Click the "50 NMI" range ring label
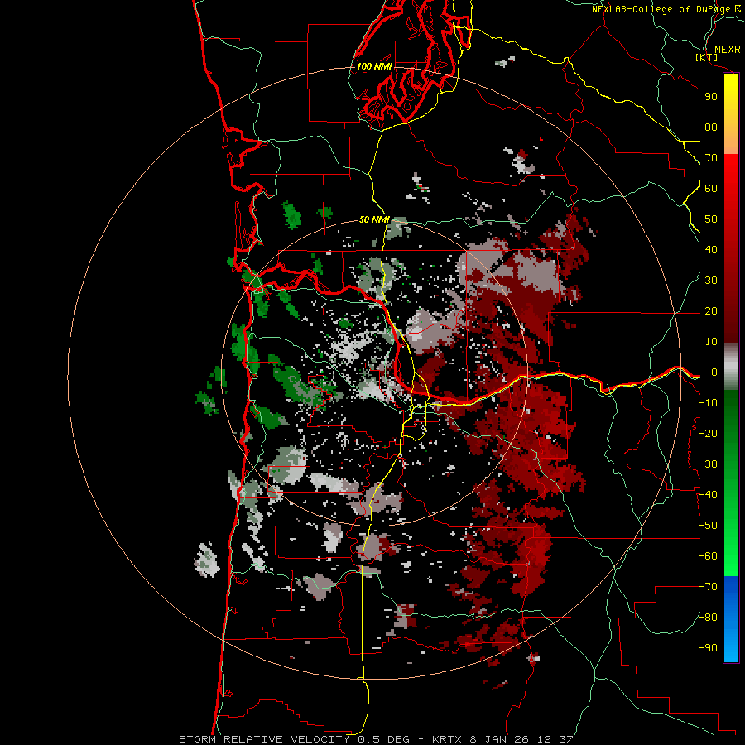The width and height of the screenshot is (745, 745). coord(374,219)
